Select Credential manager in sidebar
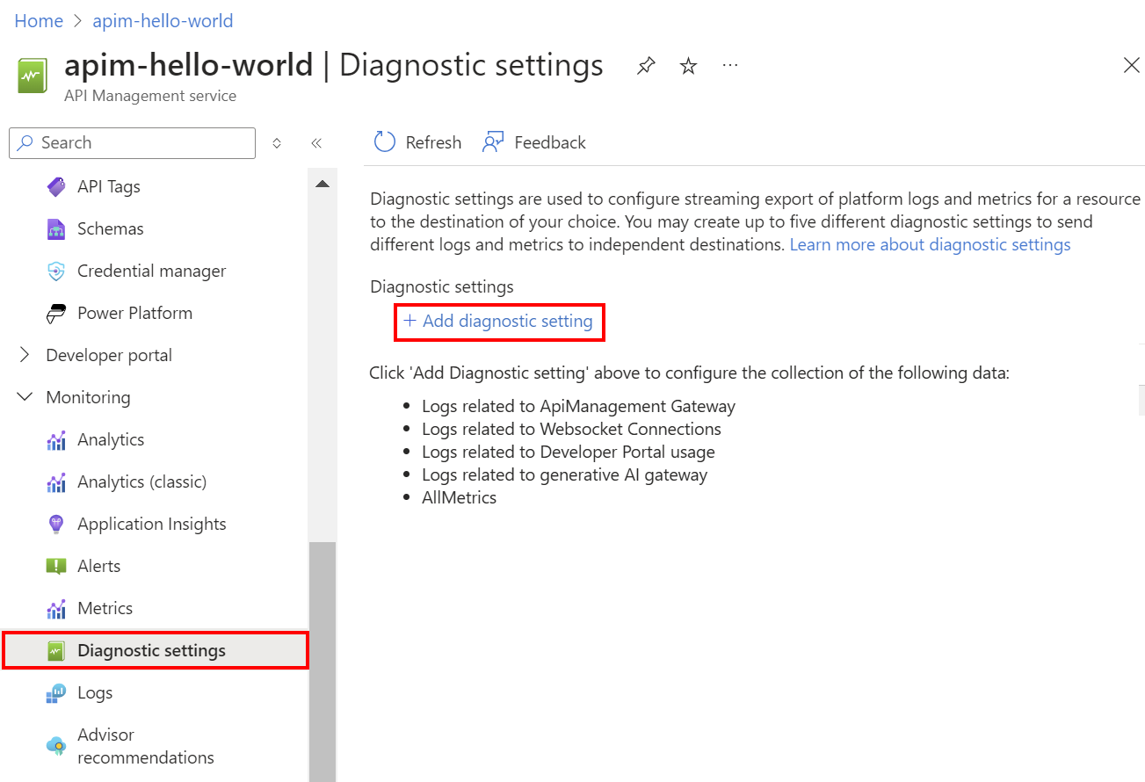This screenshot has height=782, width=1145. (152, 271)
